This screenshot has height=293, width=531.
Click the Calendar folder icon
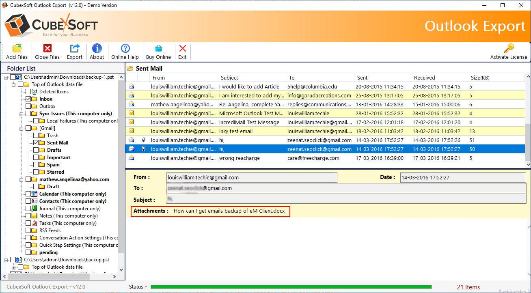click(34, 194)
